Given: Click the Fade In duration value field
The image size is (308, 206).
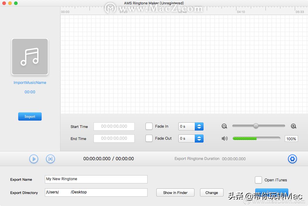Looking at the screenshot, I should pos(186,126).
